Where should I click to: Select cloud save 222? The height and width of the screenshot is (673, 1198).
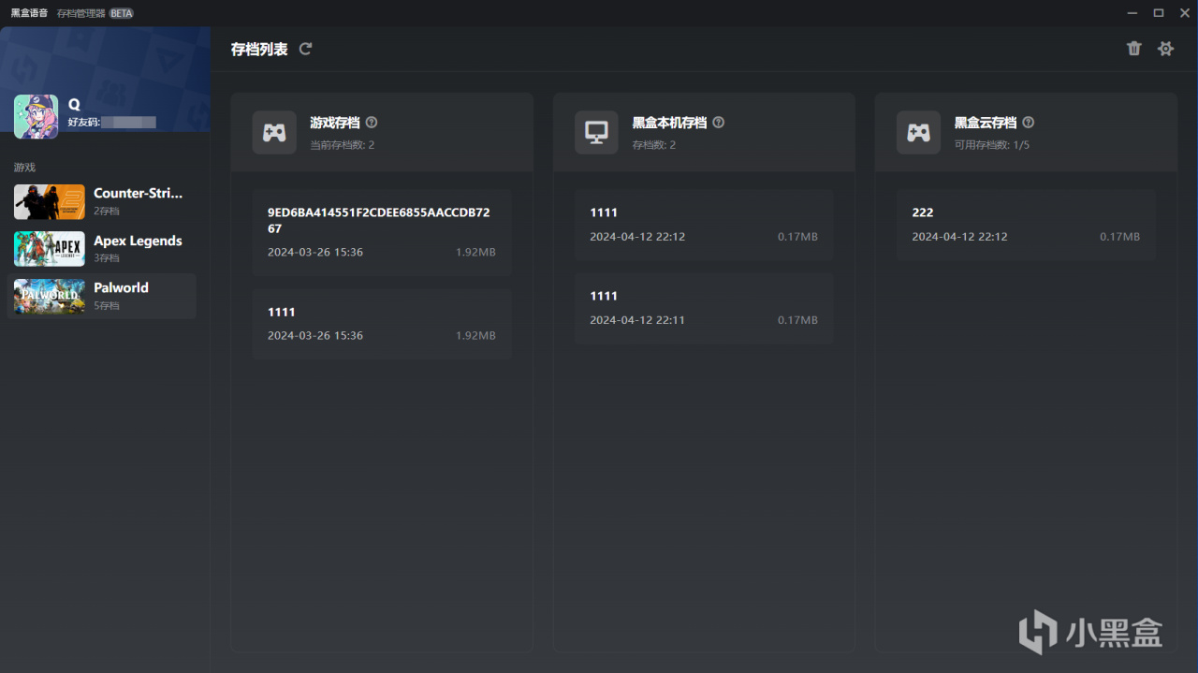(x=1026, y=225)
